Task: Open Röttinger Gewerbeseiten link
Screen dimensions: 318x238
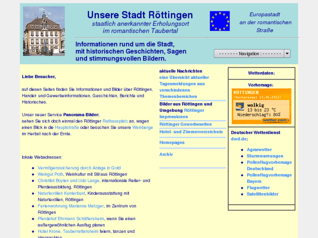Action: pyautogui.click(x=185, y=124)
